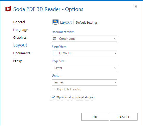143x126 pixels.
Task: Click the Units label
Action: pos(56,76)
